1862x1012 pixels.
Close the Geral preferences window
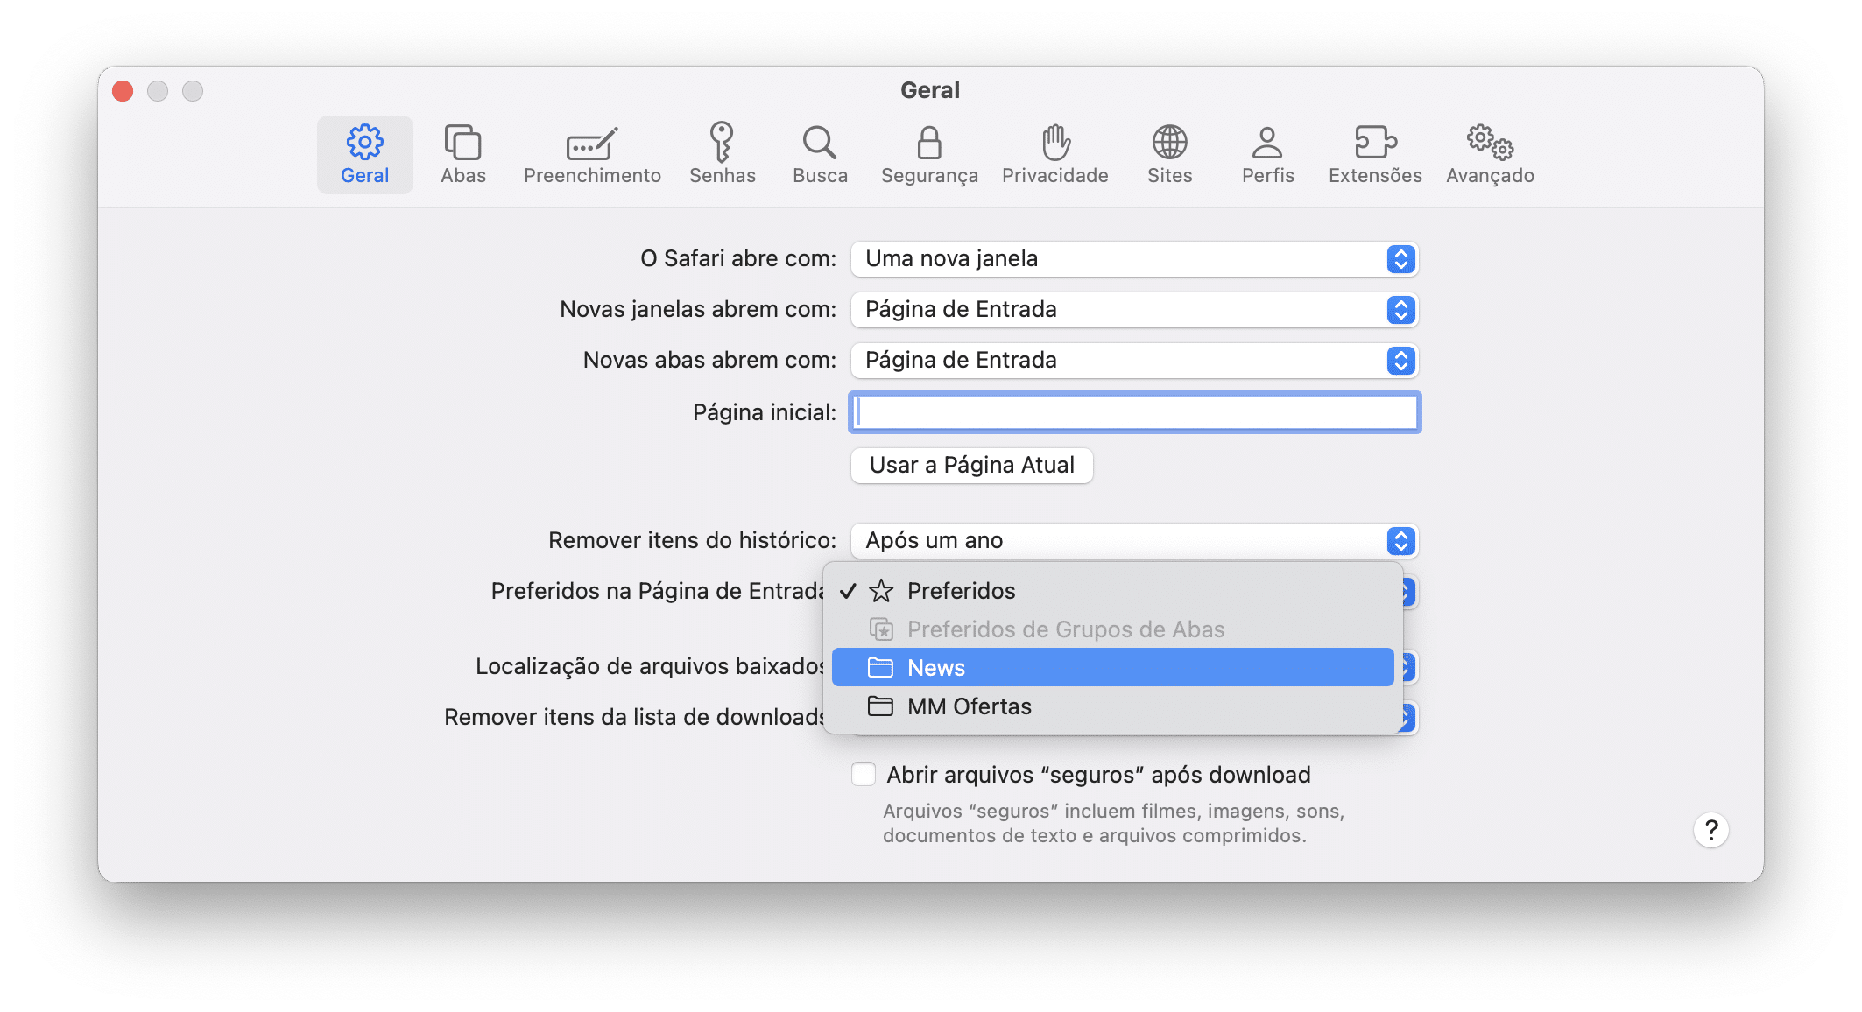[123, 91]
